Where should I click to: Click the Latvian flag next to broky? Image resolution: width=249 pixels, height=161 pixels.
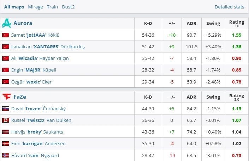(6, 132)
